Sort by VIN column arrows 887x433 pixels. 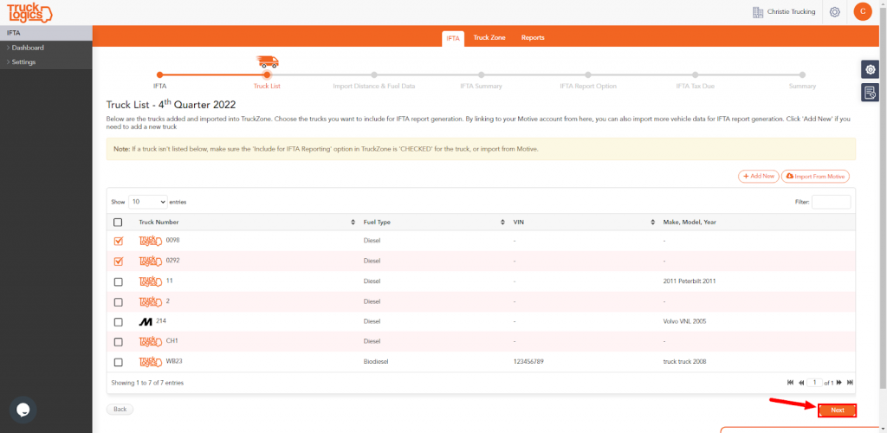coord(653,223)
